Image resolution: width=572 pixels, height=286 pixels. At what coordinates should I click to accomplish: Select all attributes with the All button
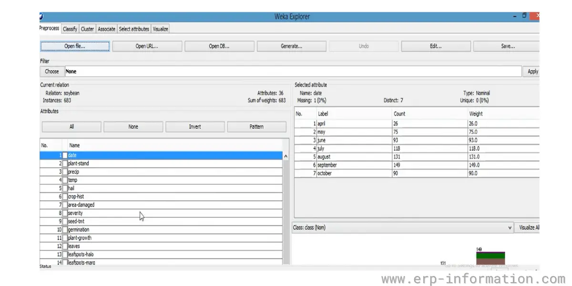point(71,127)
